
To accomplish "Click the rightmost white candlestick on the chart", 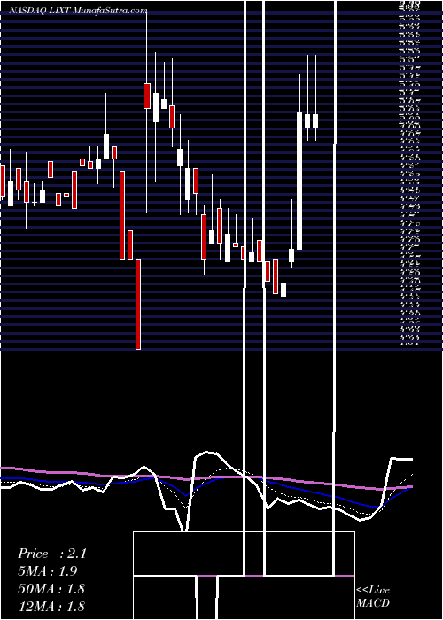I will [315, 121].
